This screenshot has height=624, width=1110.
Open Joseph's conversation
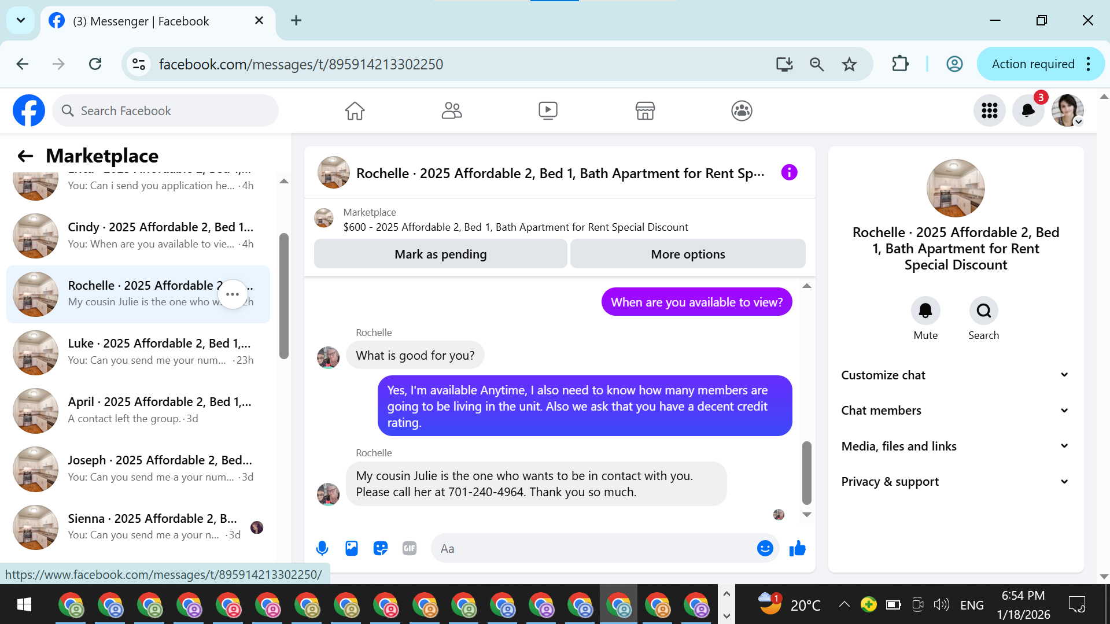pos(139,469)
